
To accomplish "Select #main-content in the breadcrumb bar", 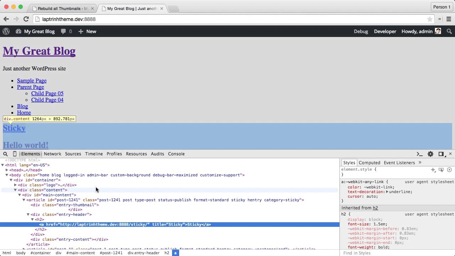I will tap(80, 253).
